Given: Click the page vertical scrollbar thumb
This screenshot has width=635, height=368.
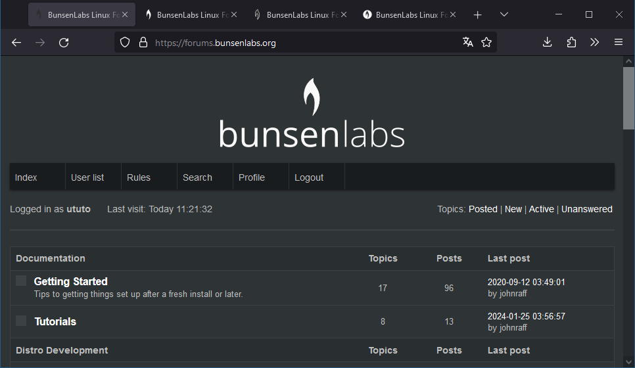Looking at the screenshot, I should 628,98.
